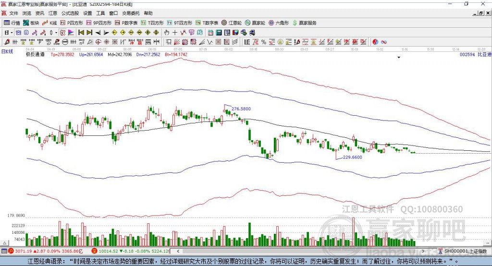
Task: Select the hand pan cursor tool
Action: (166, 32)
